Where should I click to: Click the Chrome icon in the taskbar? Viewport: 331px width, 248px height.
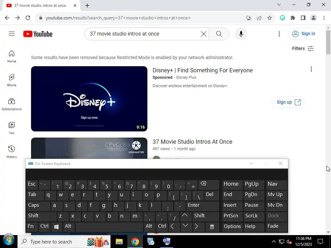(135, 242)
